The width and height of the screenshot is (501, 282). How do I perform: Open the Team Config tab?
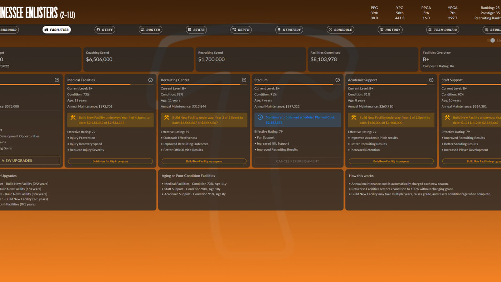coord(443,30)
